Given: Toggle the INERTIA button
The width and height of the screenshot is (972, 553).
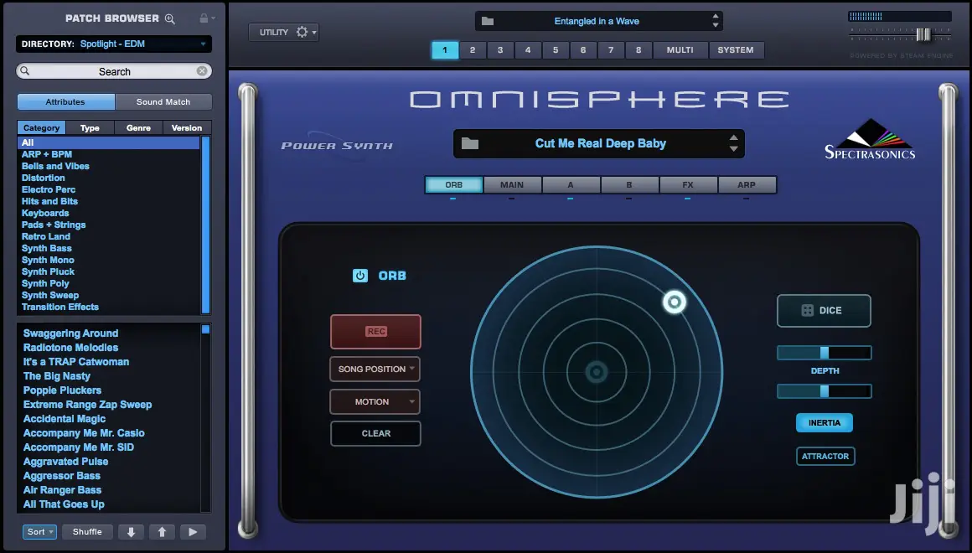Looking at the screenshot, I should [x=825, y=423].
